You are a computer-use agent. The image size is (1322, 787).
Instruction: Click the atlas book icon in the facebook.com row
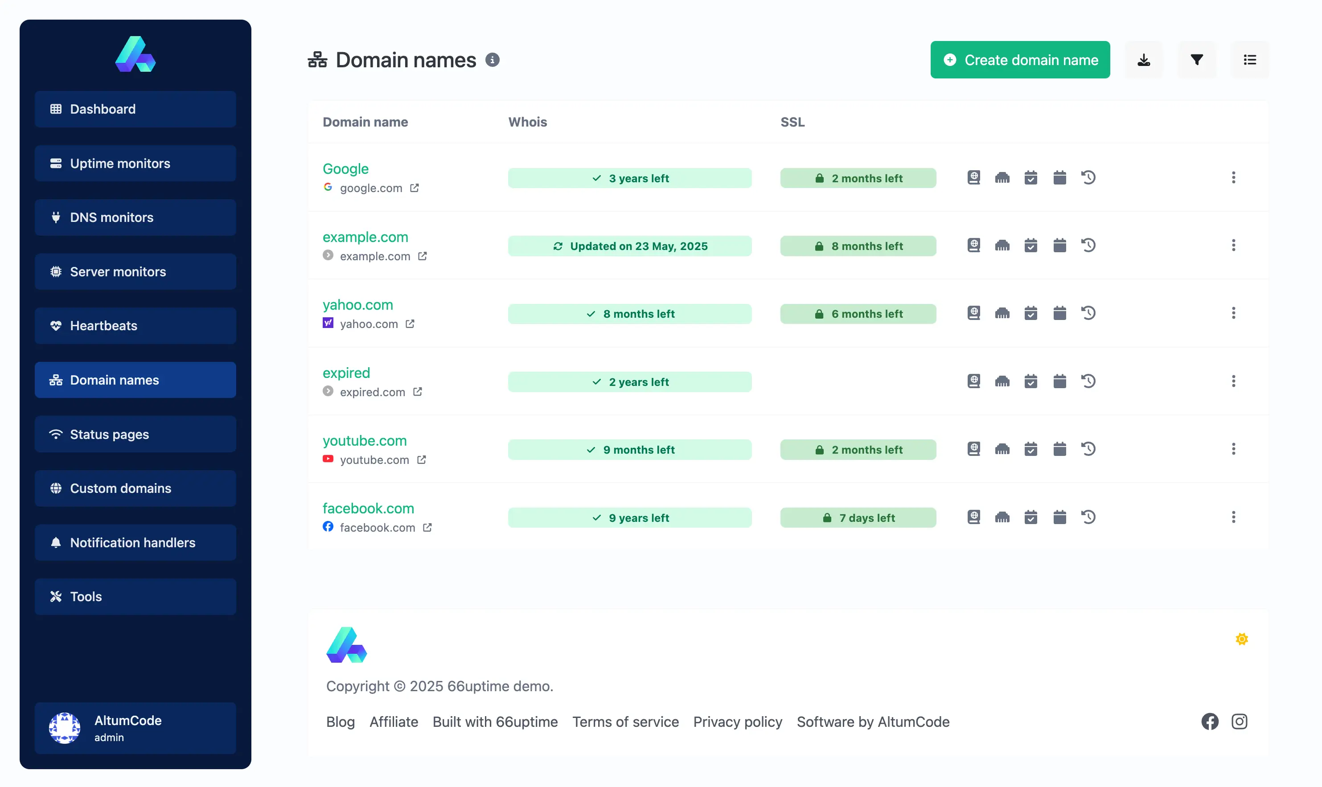973,517
